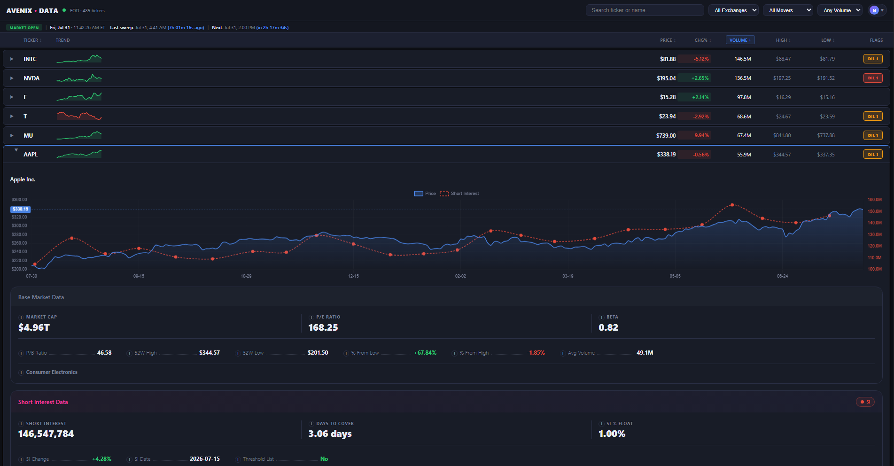This screenshot has width=894, height=466.
Task: Click the MARKET OPEN status badge
Action: click(24, 28)
